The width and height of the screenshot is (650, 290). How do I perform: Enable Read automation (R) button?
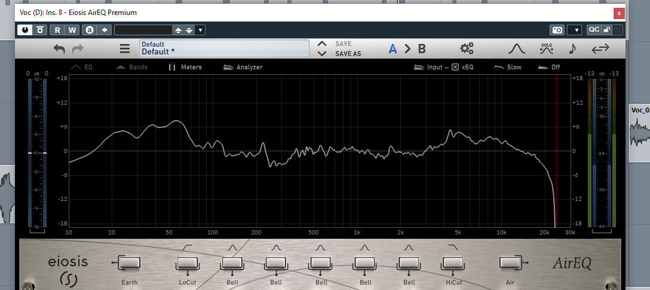click(57, 30)
